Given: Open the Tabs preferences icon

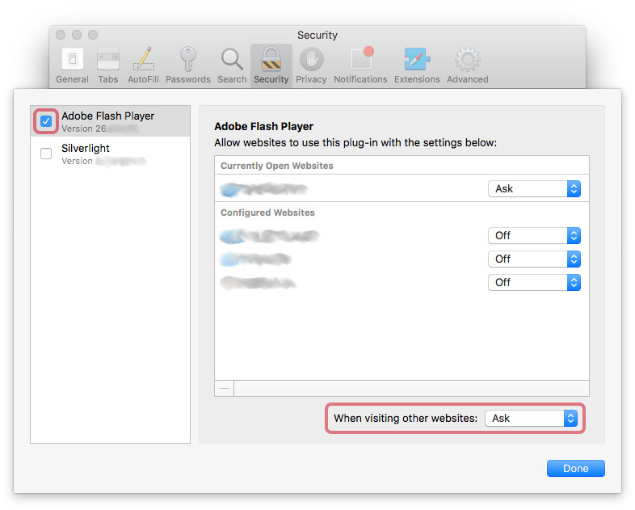Looking at the screenshot, I should coord(108,60).
